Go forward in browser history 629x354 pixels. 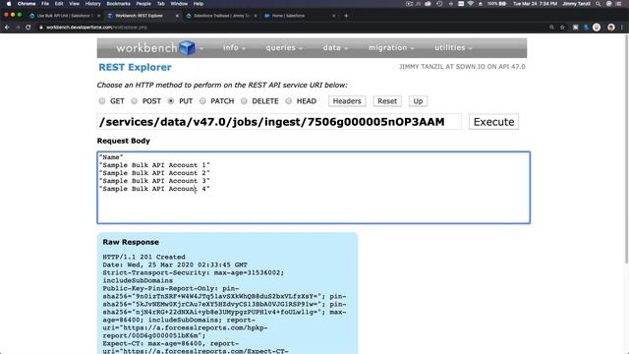(18, 28)
